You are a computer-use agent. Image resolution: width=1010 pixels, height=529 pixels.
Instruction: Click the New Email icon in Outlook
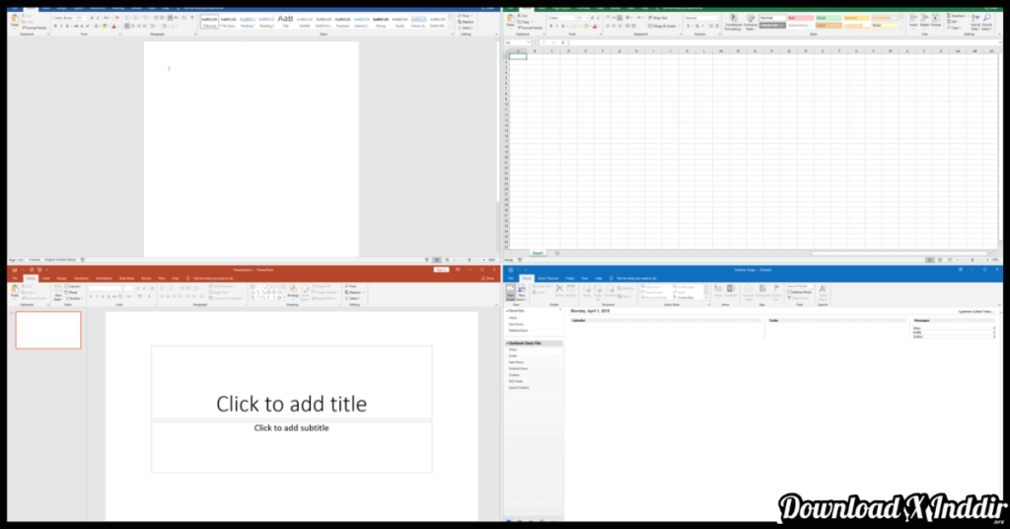511,293
